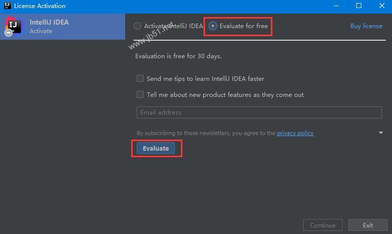
Task: Select the Evaluate for free option
Action: (x=213, y=26)
